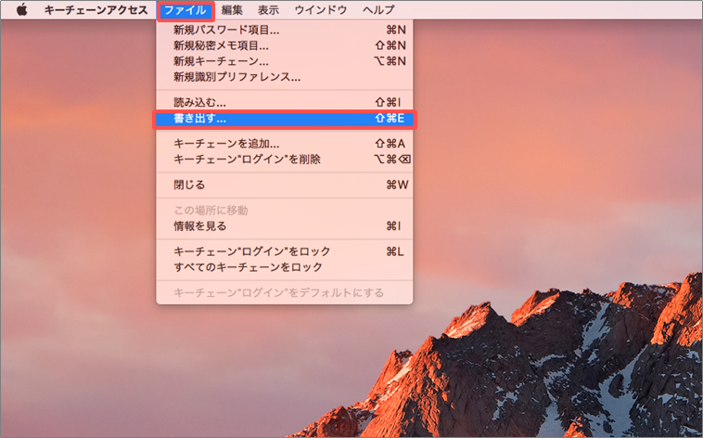The height and width of the screenshot is (438, 703).
Task: Open the Apple menu
Action: [x=22, y=10]
